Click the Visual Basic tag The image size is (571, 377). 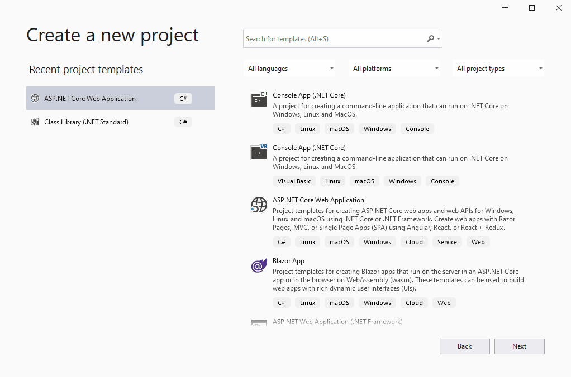[x=294, y=181]
